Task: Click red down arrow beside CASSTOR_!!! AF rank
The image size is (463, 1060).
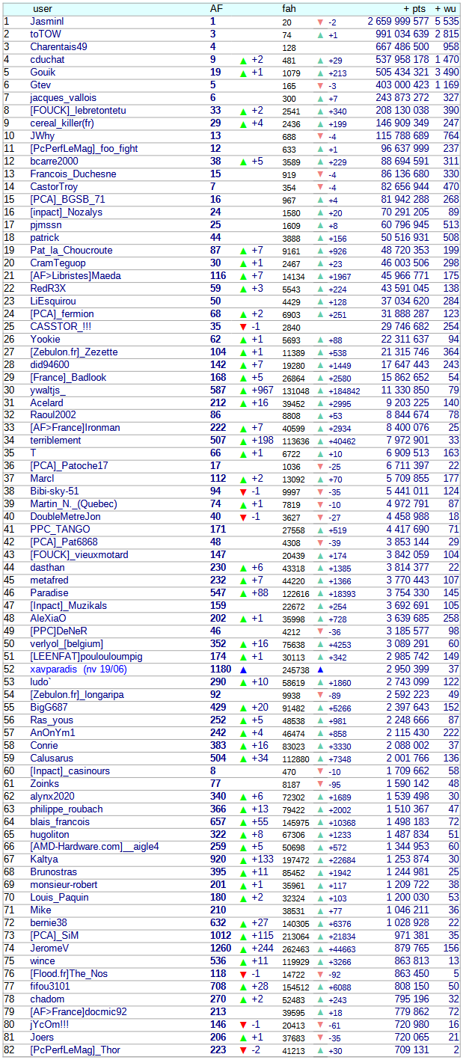Action: coord(243,326)
